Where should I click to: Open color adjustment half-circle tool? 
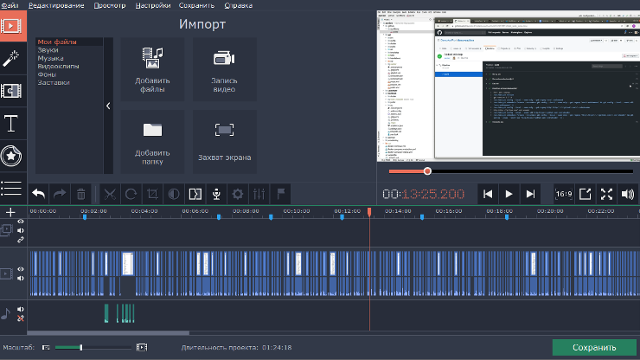(173, 194)
